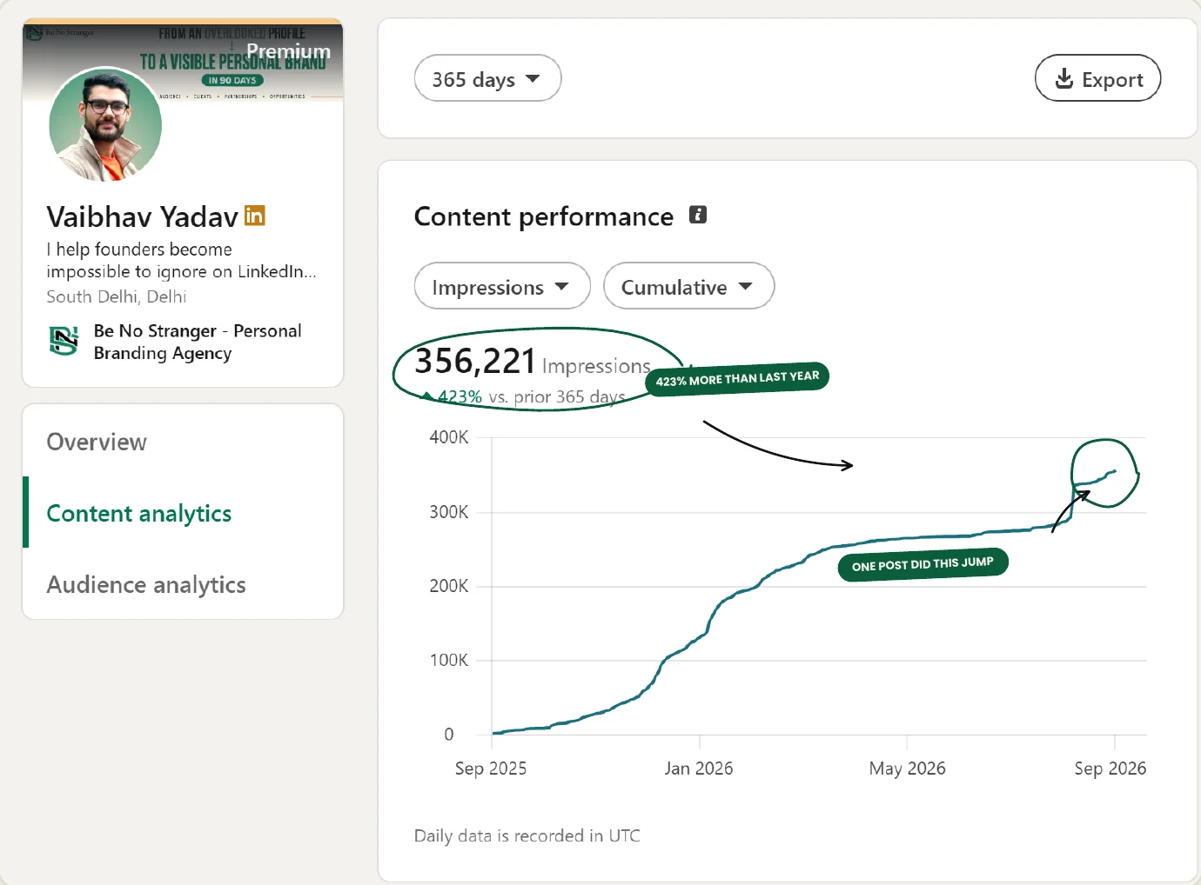Click the Content performance heading
Viewport: 1201px width, 885px height.
coord(544,216)
